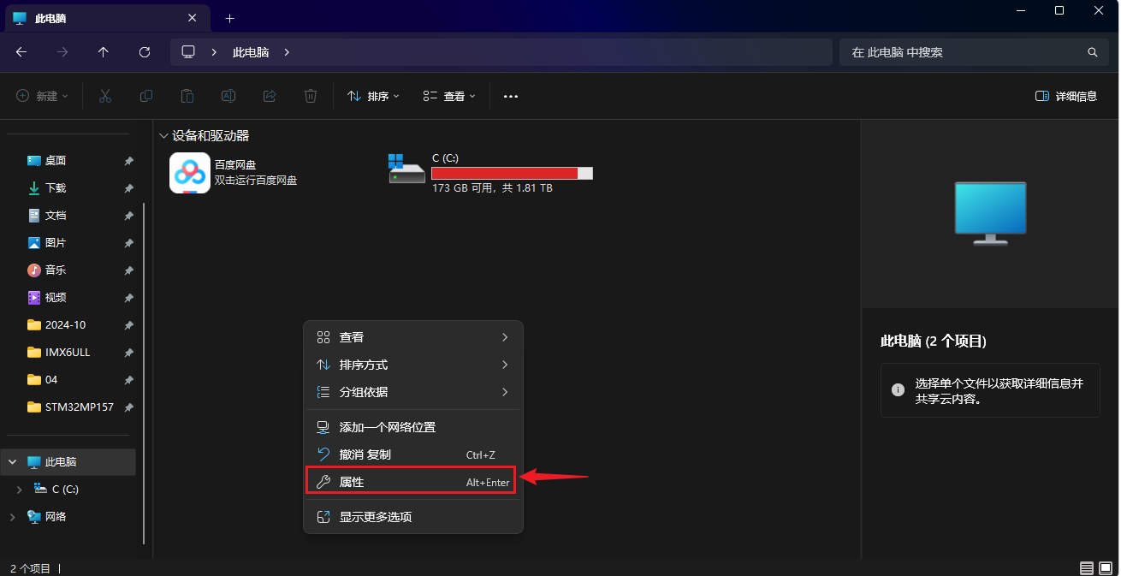Click the C: drive usage bar
Viewport: 1121px width, 576px height.
pos(512,173)
